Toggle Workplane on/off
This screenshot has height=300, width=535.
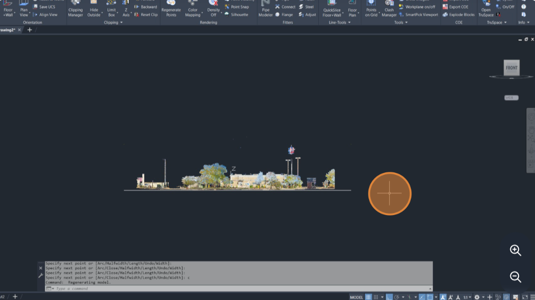417,7
